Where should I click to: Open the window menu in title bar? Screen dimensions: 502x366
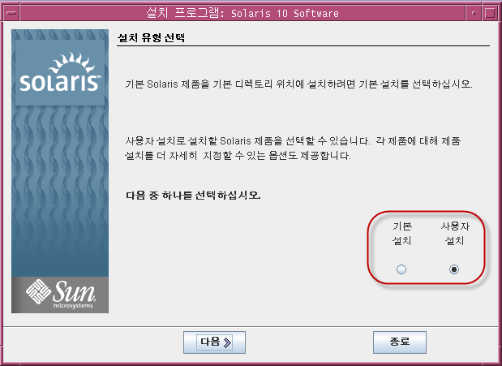point(11,13)
